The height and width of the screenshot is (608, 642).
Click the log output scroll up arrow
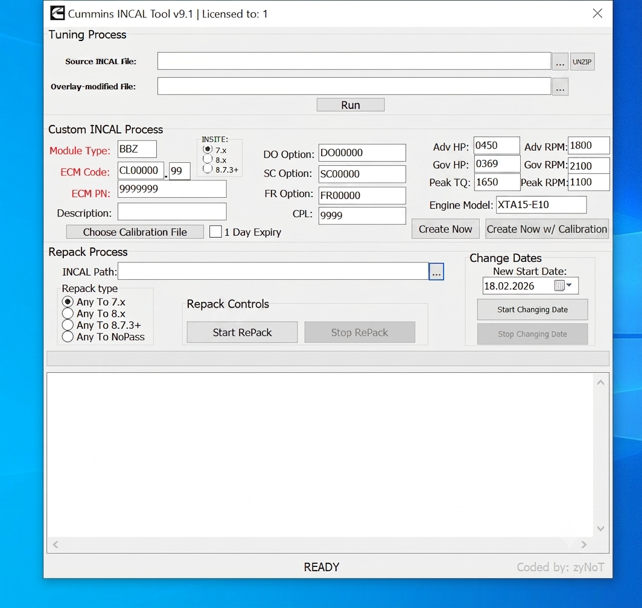(x=600, y=382)
